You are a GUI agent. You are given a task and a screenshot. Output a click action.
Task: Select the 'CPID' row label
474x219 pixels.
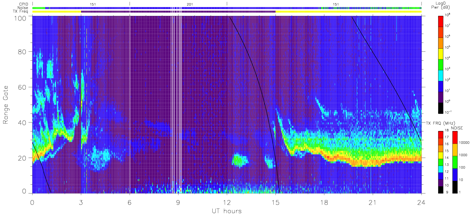tap(24, 4)
